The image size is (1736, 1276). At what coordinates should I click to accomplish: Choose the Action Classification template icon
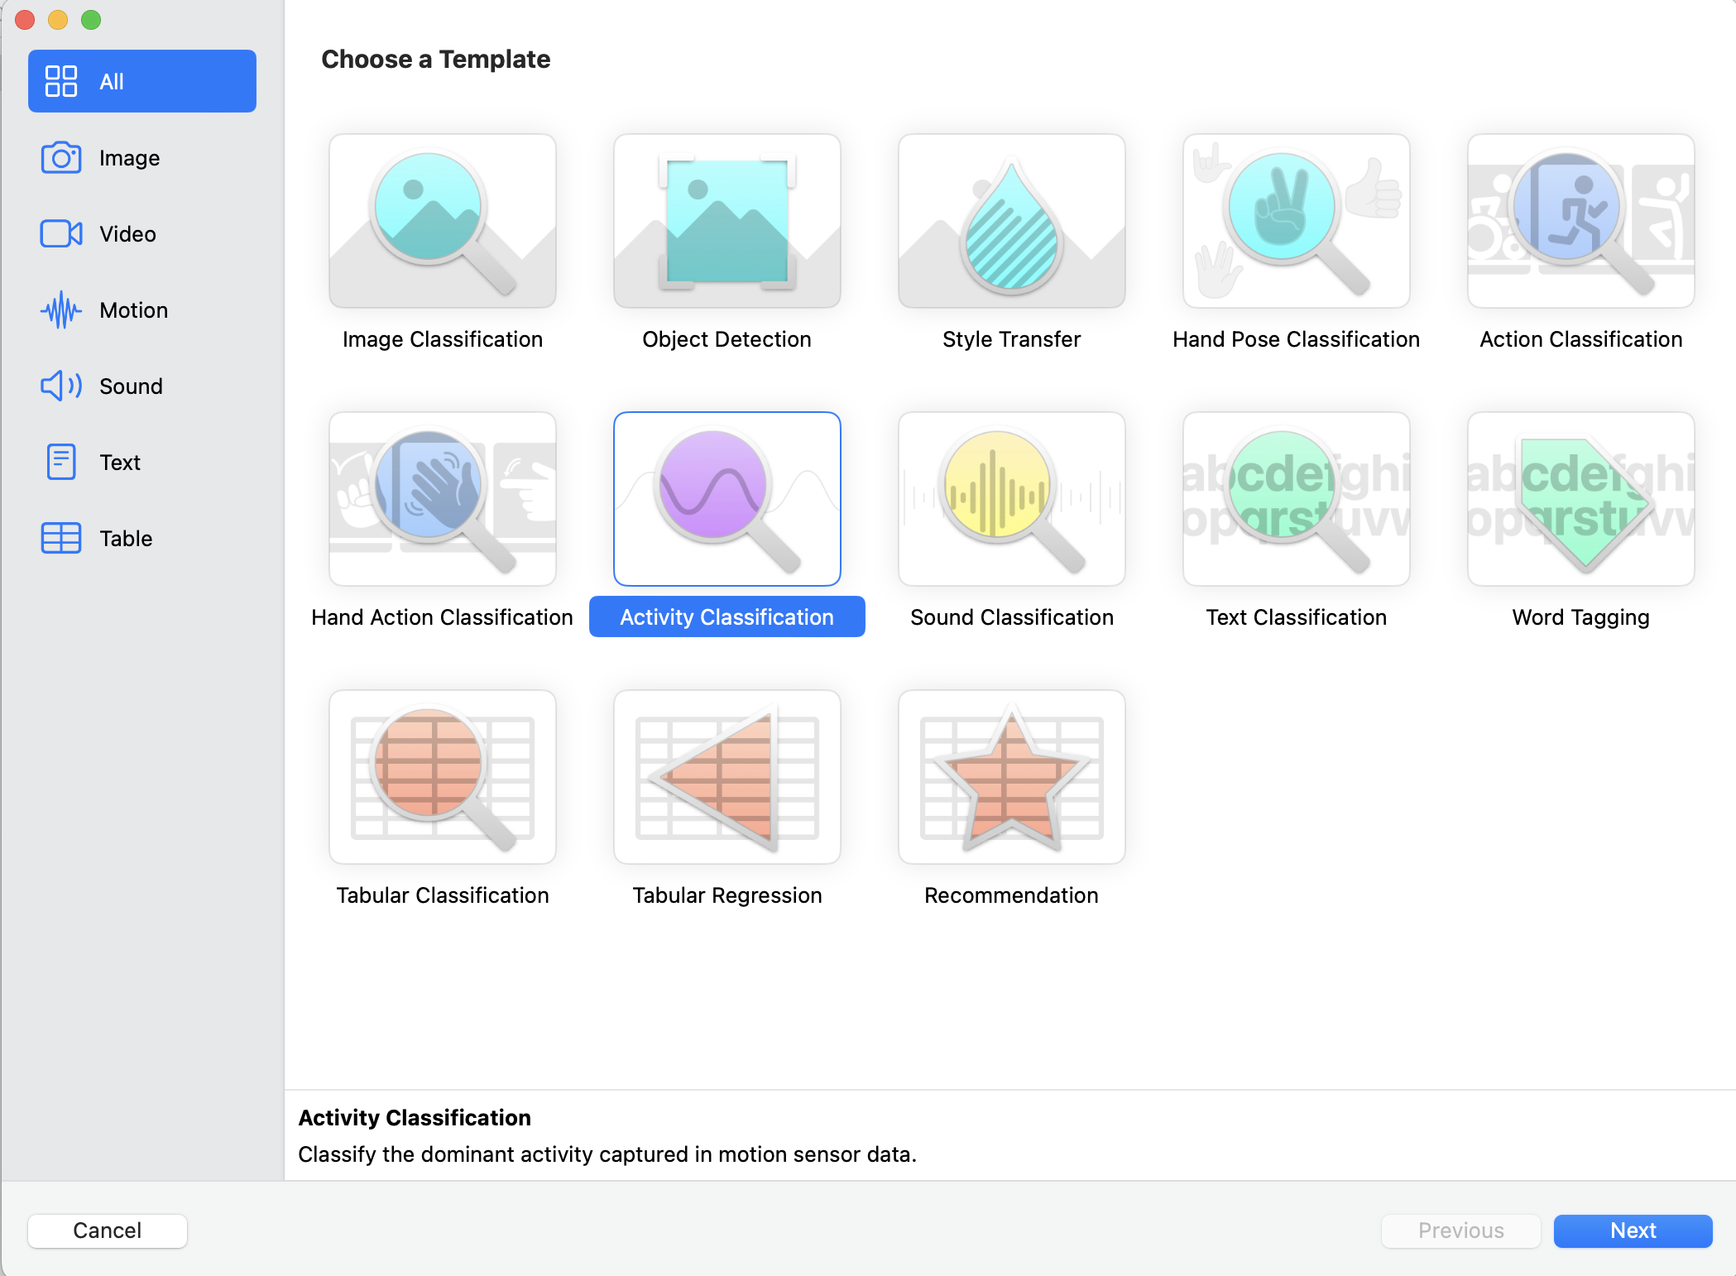click(x=1580, y=221)
